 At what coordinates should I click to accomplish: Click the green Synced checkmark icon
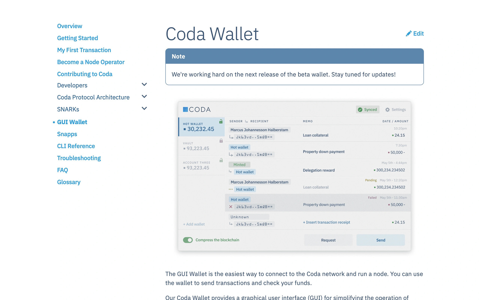(x=360, y=109)
